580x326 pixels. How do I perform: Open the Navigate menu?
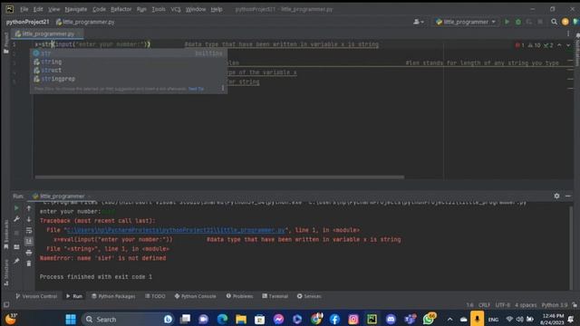(76, 9)
